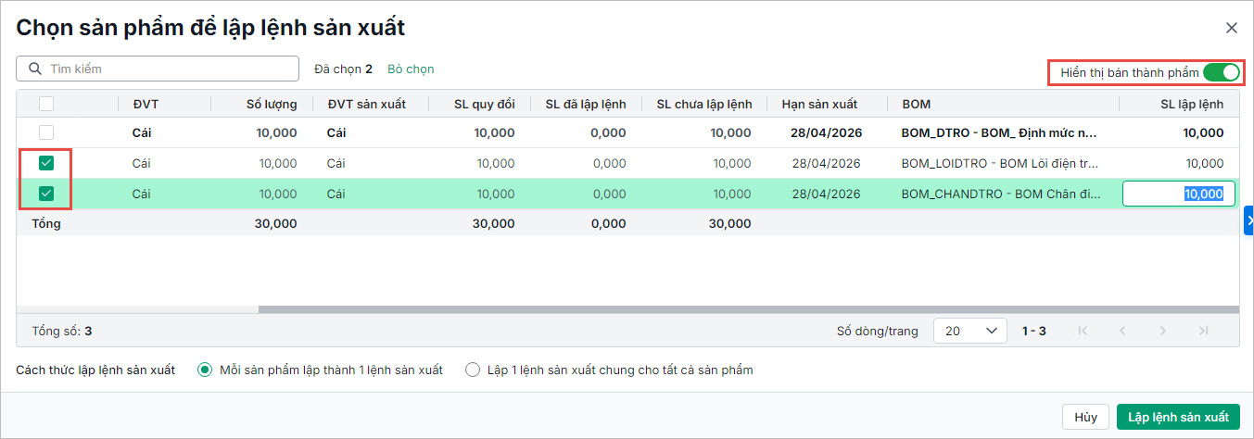Go to the next page arrow

click(1163, 331)
